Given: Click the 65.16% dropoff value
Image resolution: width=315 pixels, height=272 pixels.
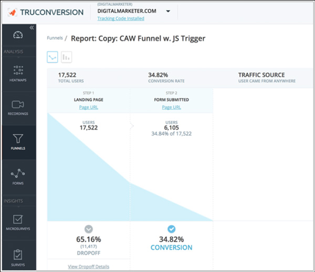Looking at the screenshot, I should pos(89,239).
